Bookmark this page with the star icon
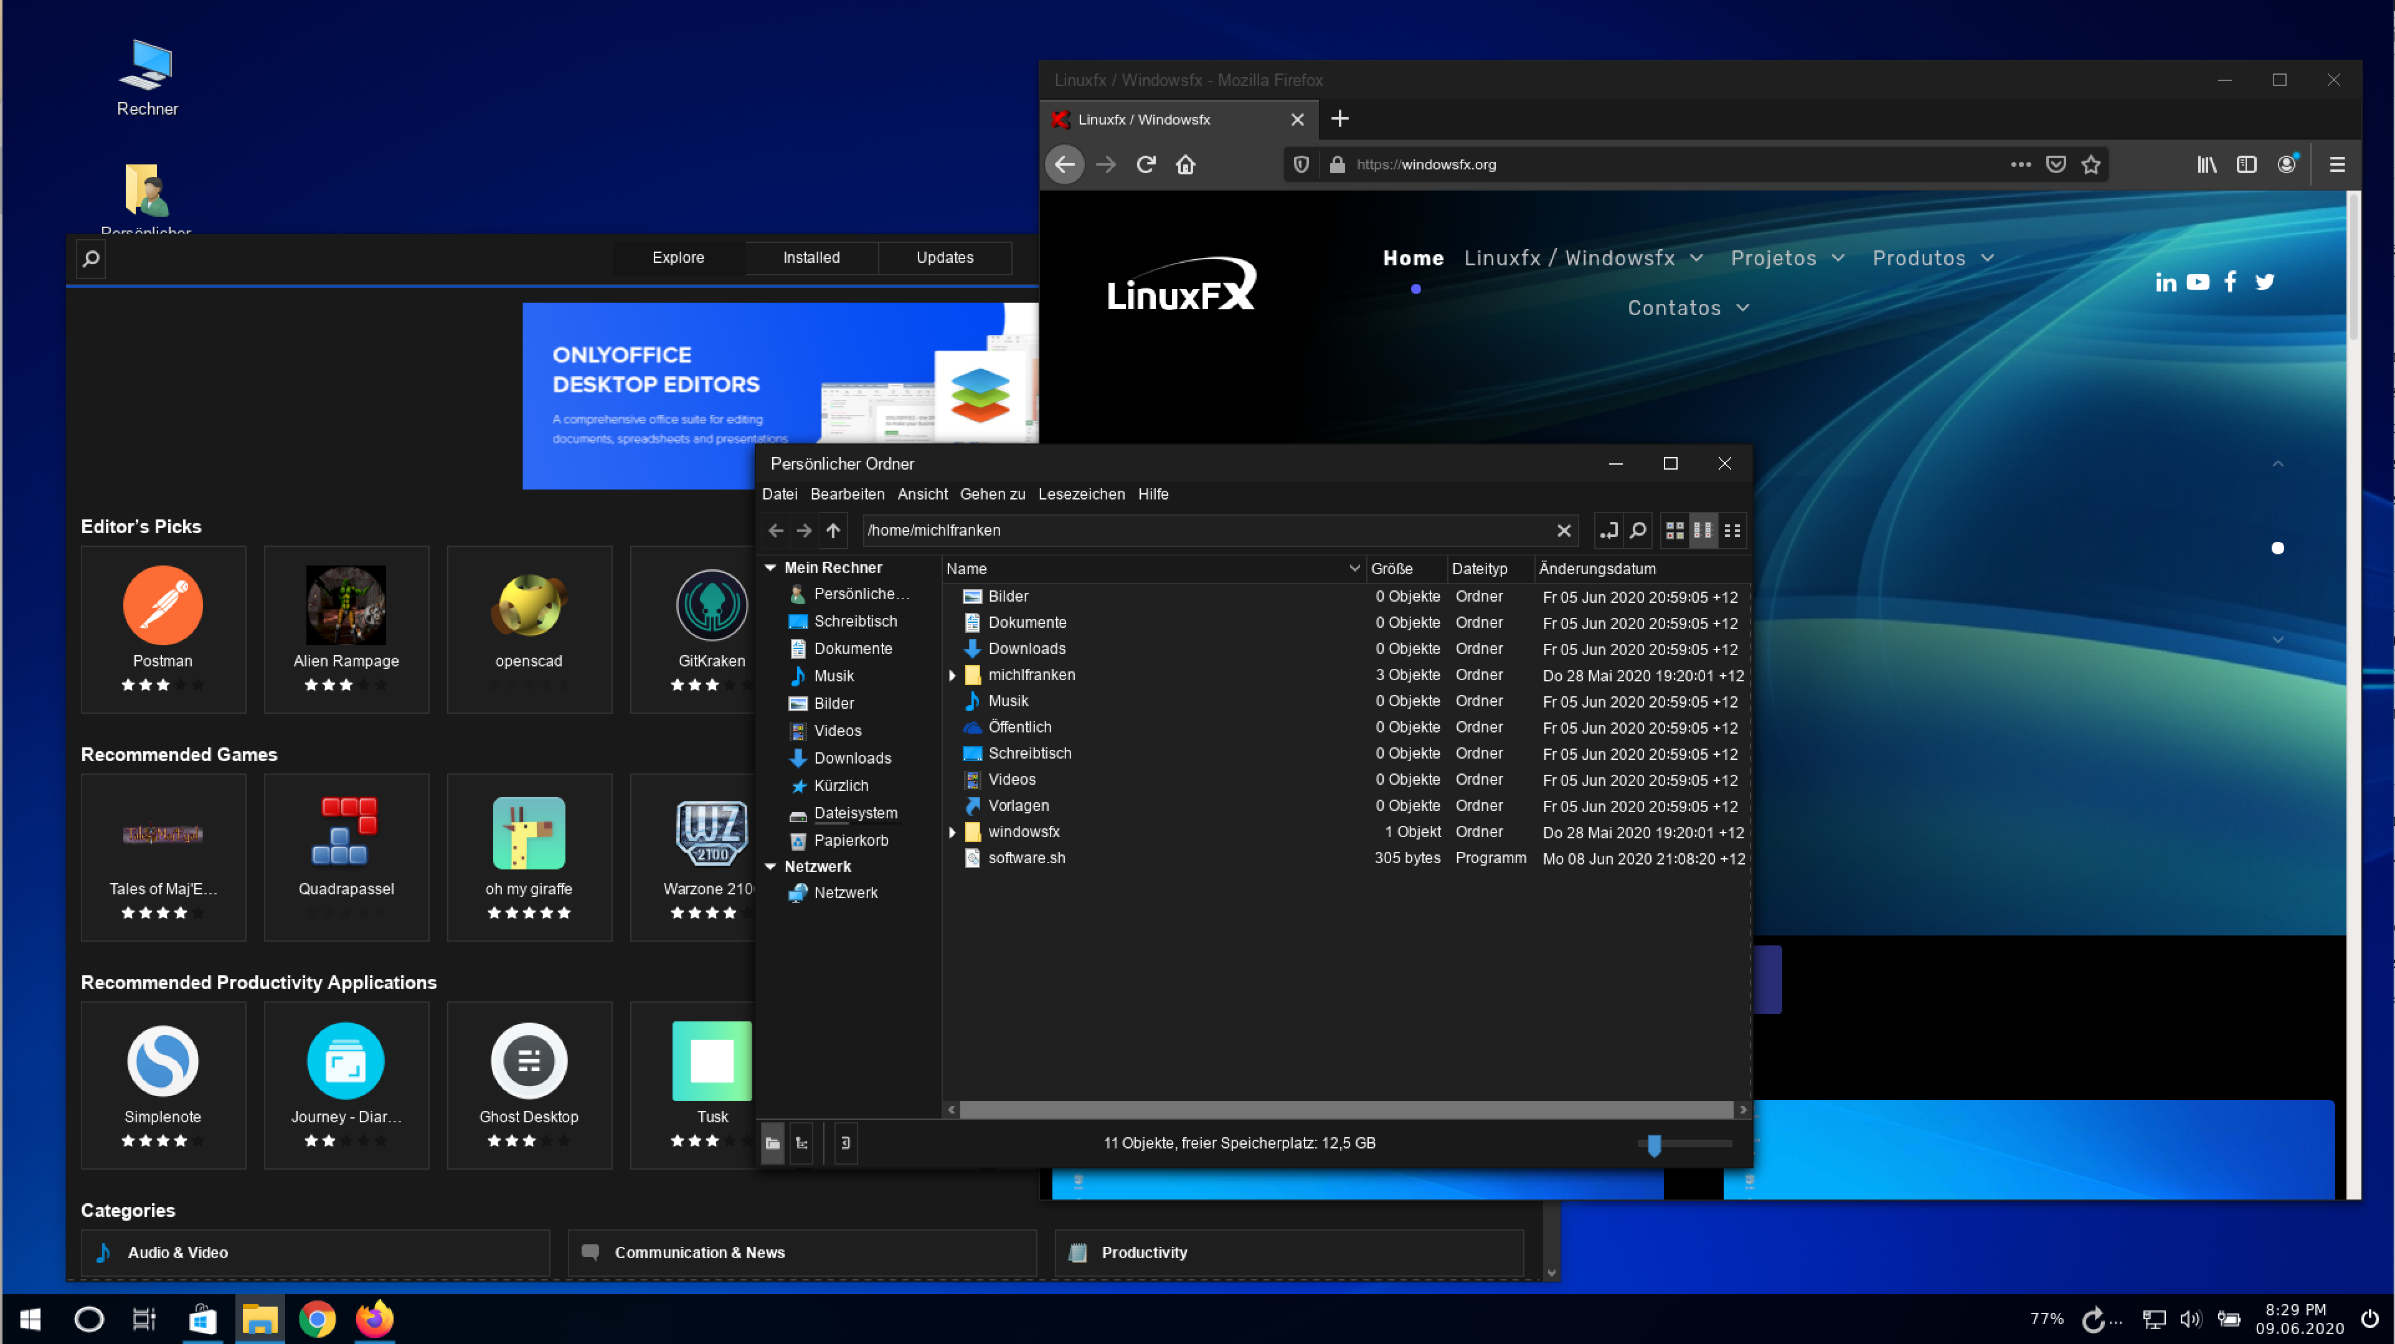 tap(2091, 164)
